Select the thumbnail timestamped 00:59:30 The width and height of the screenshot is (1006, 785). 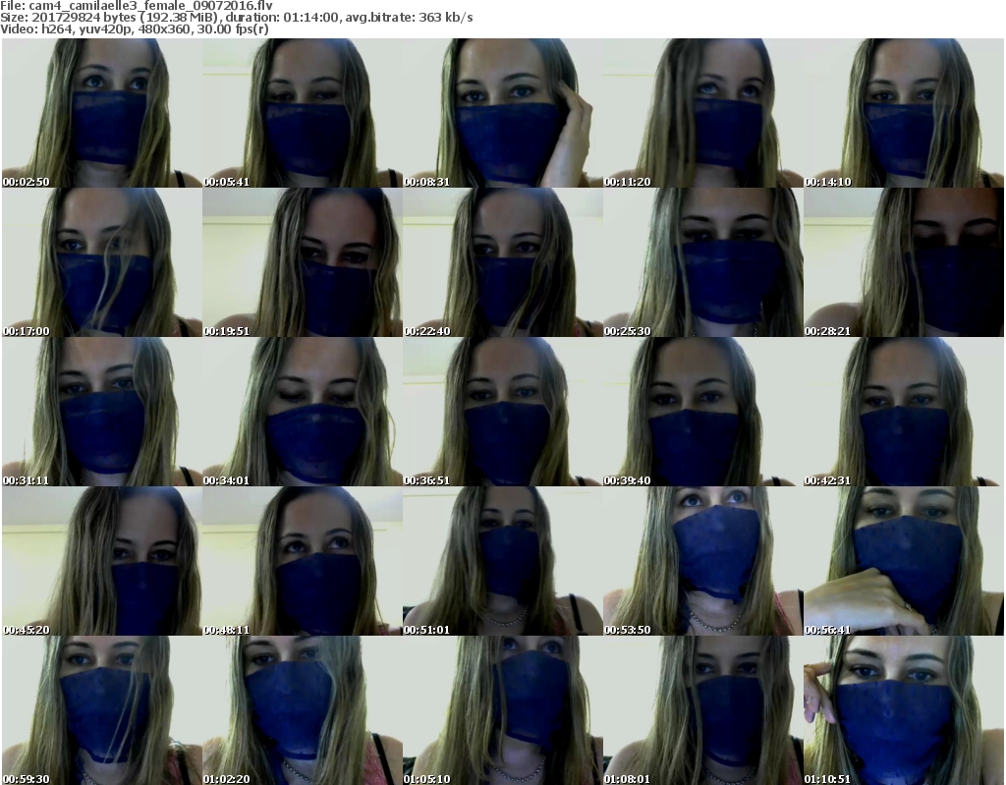(x=101, y=710)
